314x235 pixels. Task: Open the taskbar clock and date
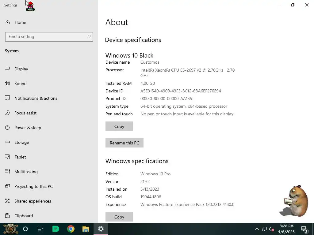click(x=286, y=229)
